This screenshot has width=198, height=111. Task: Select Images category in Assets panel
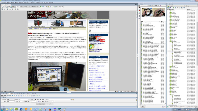[x=139, y=6]
